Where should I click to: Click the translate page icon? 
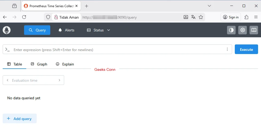click(193, 17)
